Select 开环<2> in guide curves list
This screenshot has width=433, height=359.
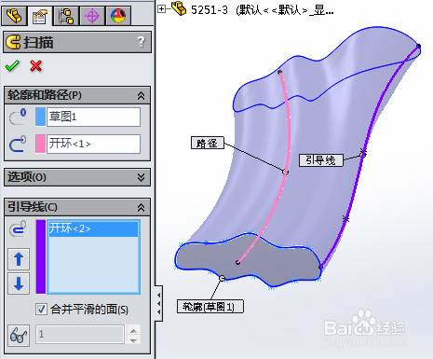click(93, 228)
